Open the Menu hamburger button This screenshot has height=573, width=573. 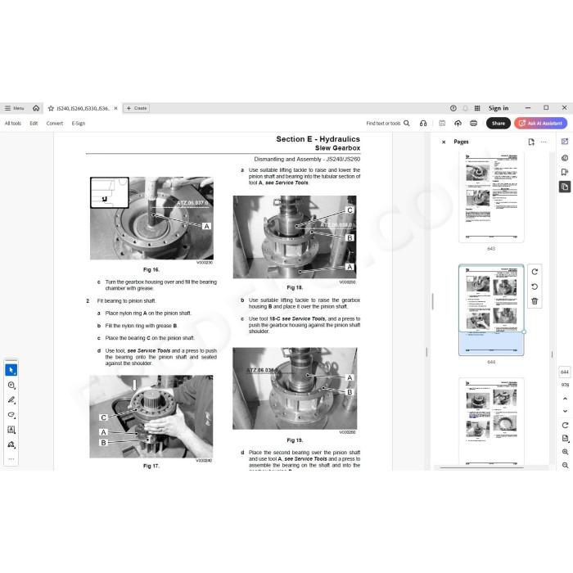pyautogui.click(x=14, y=108)
